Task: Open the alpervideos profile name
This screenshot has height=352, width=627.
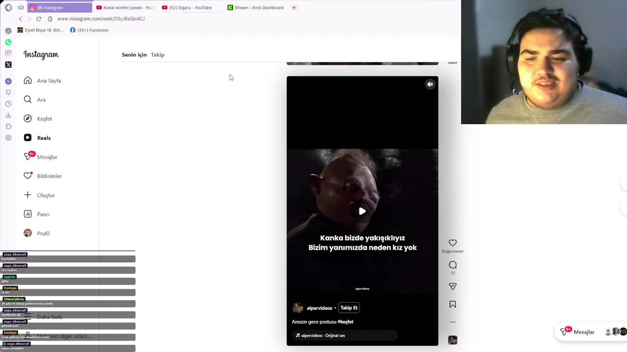Action: 319,308
